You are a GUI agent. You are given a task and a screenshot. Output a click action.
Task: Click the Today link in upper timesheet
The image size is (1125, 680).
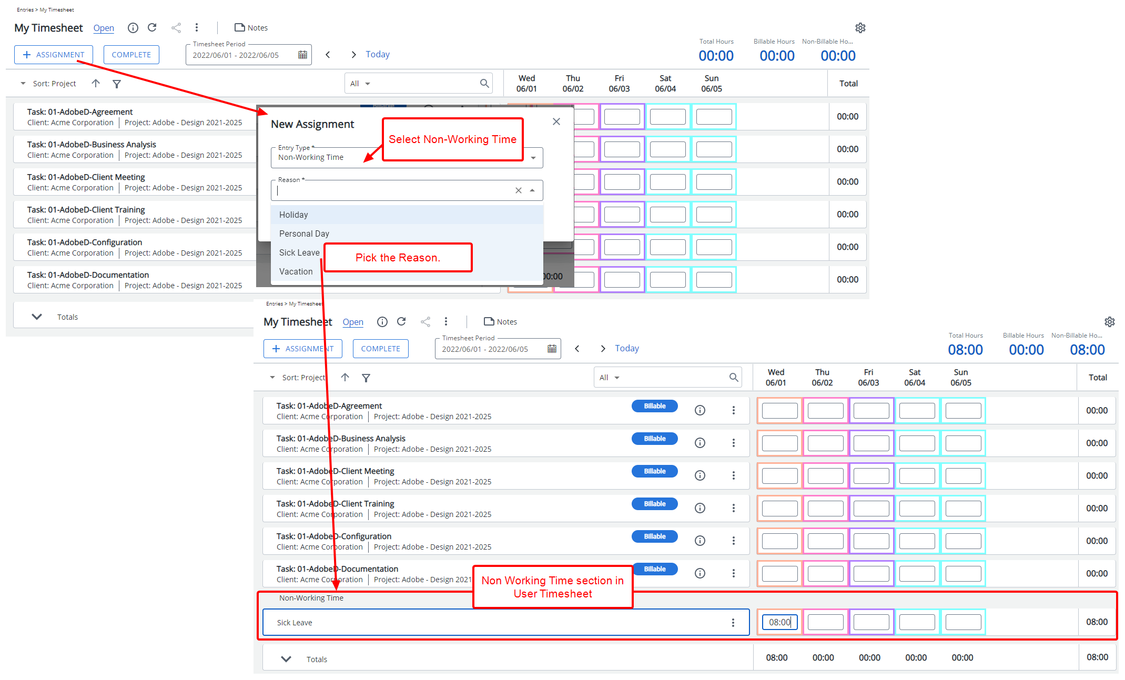[x=377, y=54]
